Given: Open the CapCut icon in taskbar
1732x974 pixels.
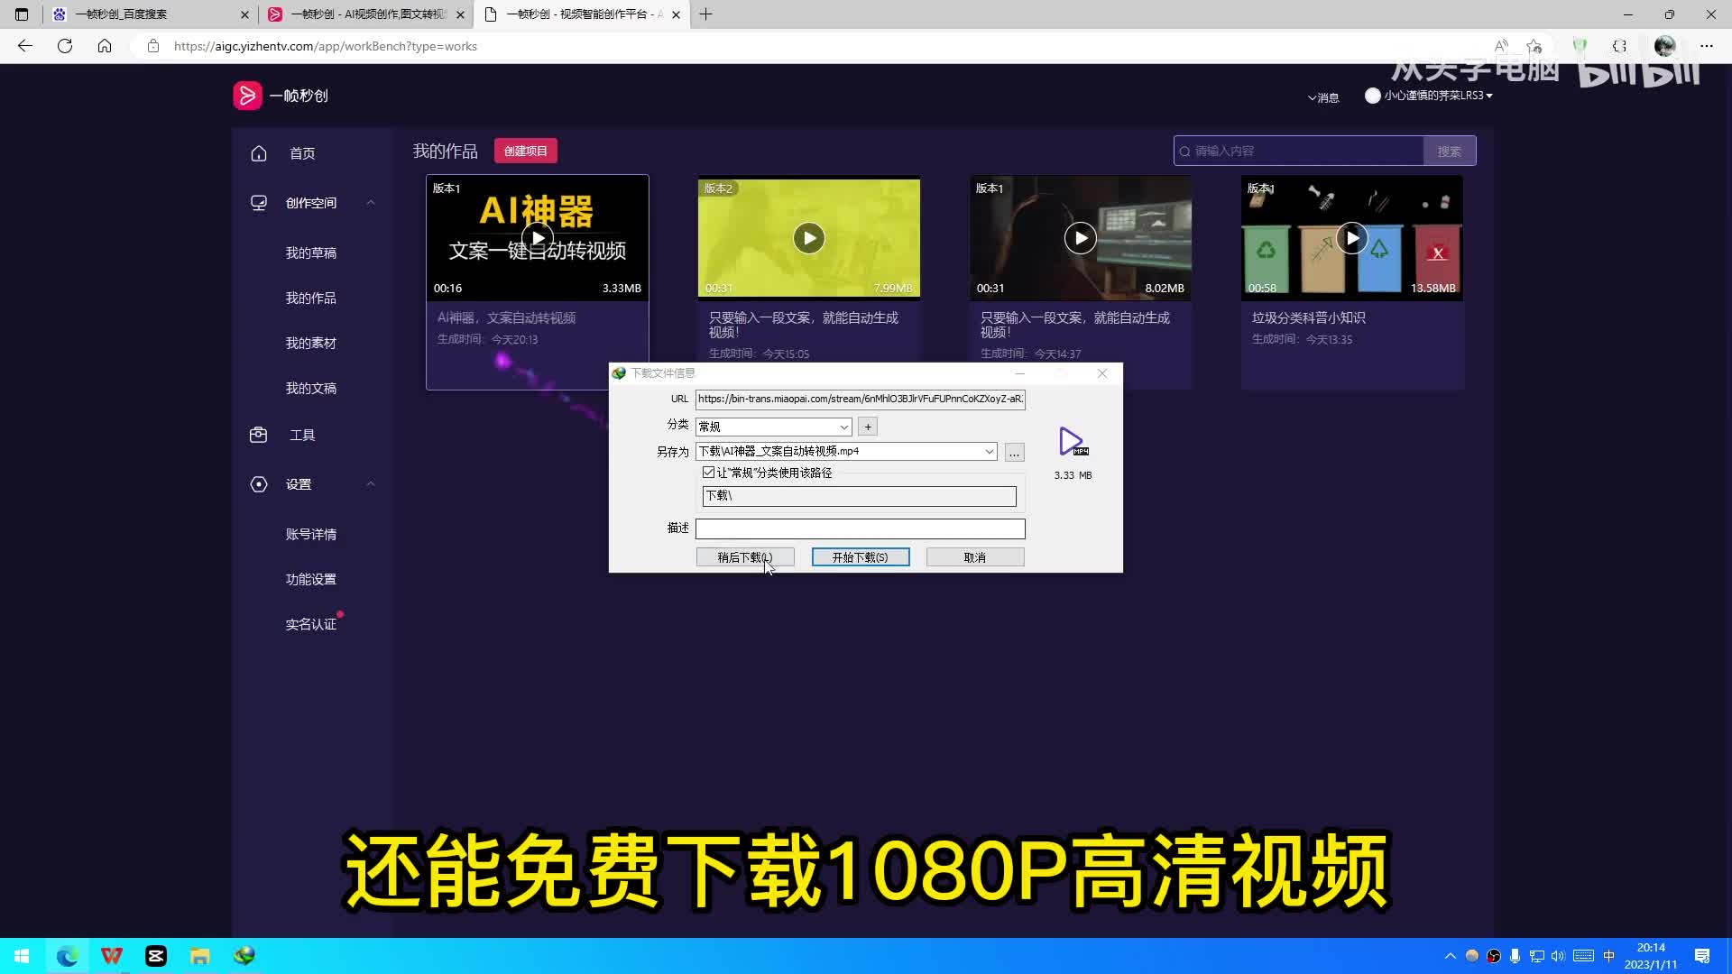Looking at the screenshot, I should pyautogui.click(x=156, y=956).
